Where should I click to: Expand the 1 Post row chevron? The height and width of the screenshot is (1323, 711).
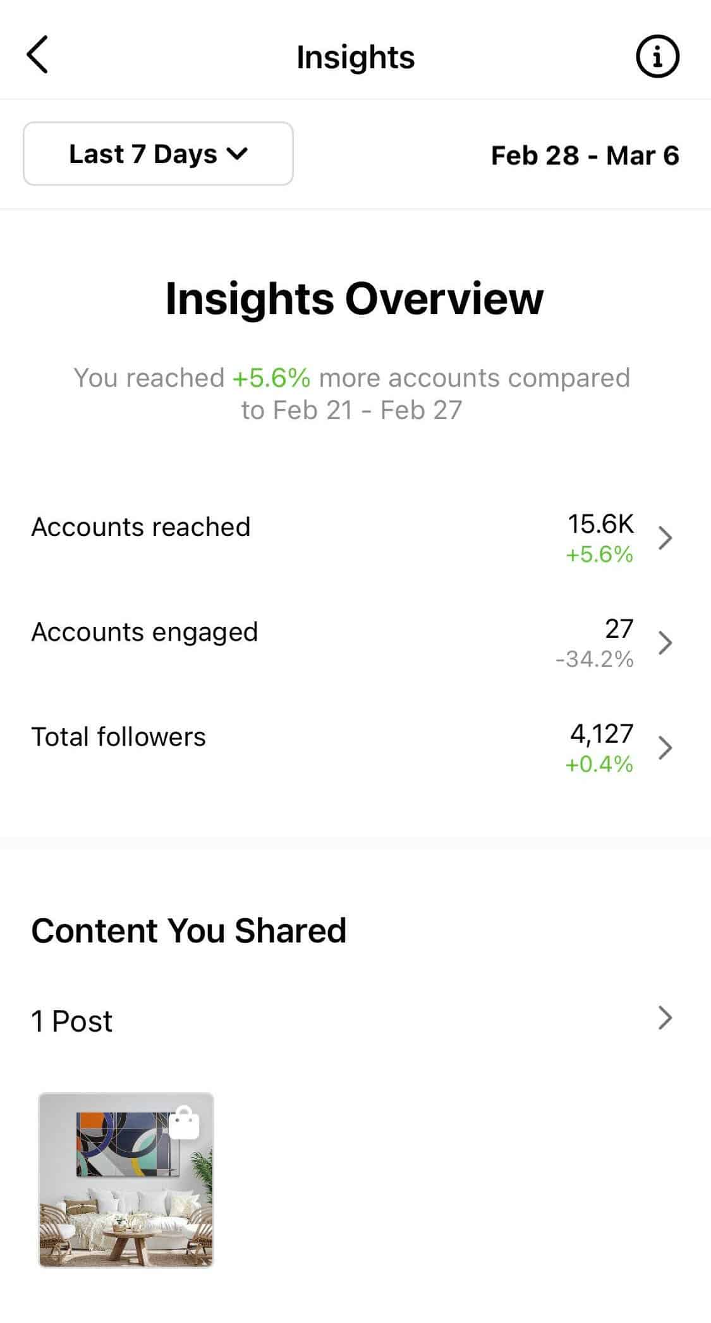[664, 1018]
